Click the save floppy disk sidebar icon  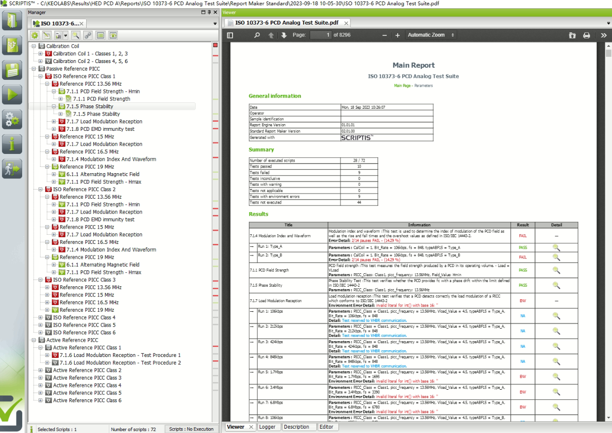(12, 70)
